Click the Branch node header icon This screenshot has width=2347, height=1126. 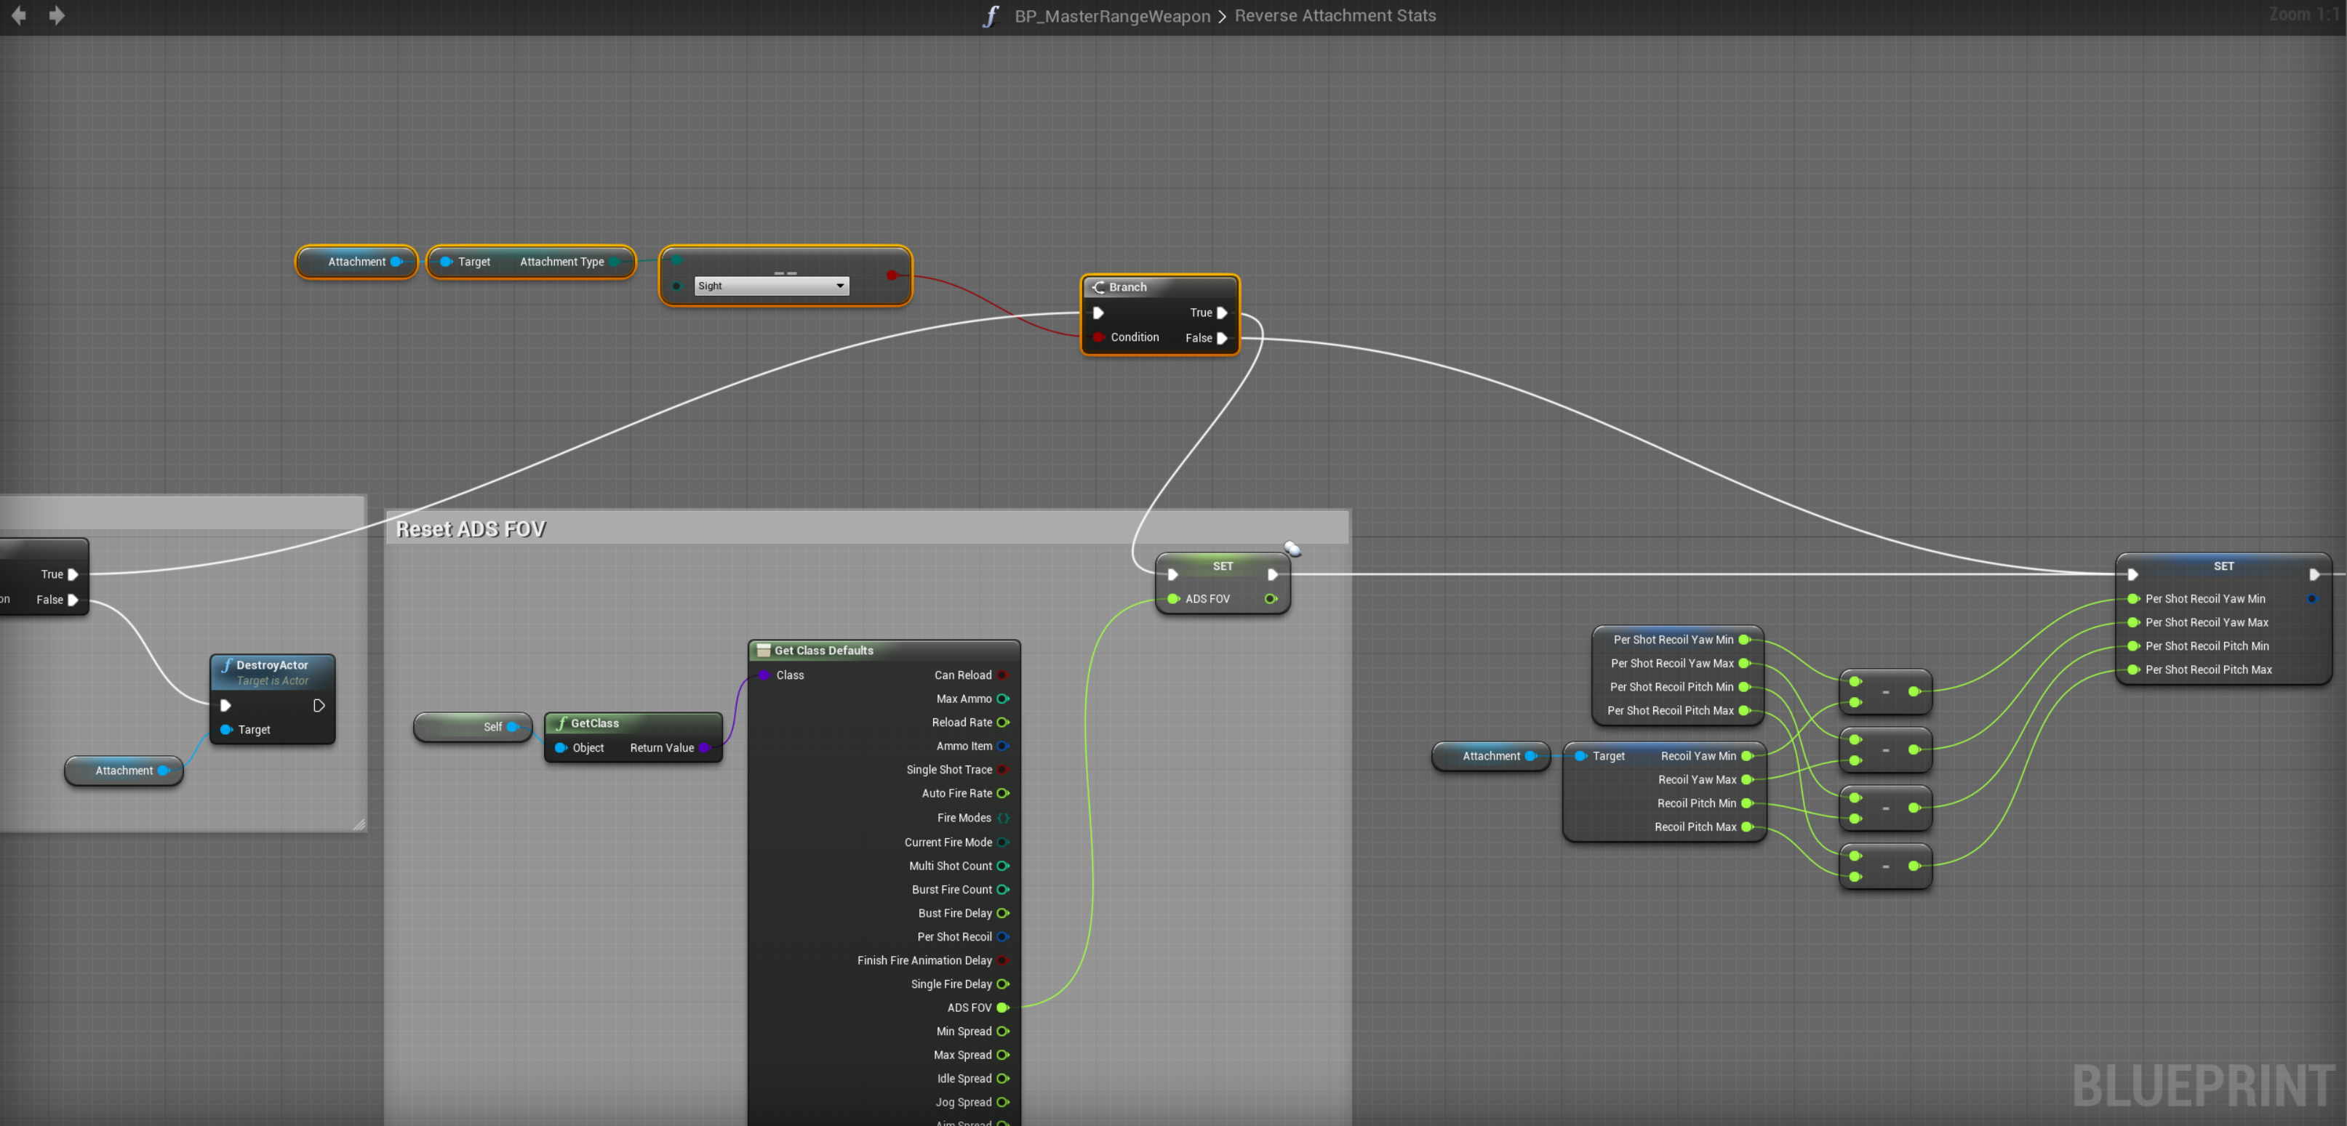point(1099,286)
